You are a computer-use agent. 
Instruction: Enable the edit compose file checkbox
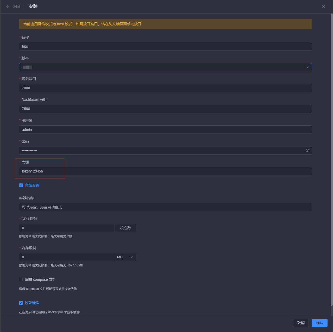21,279
